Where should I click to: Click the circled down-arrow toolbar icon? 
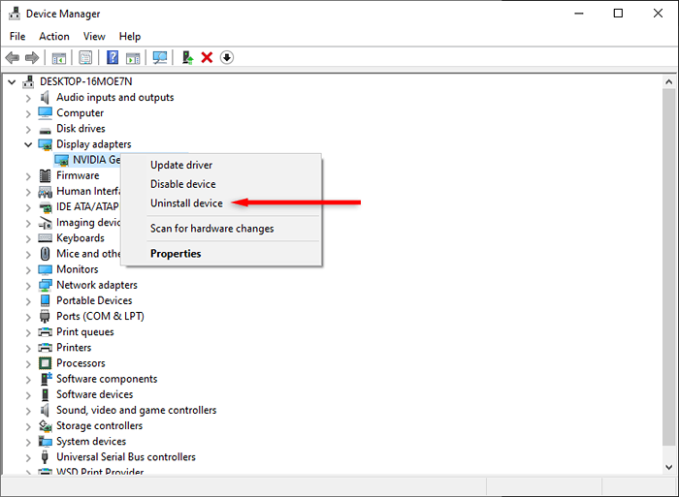[x=227, y=57]
